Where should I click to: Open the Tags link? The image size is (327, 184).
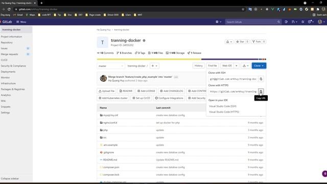tap(140, 53)
